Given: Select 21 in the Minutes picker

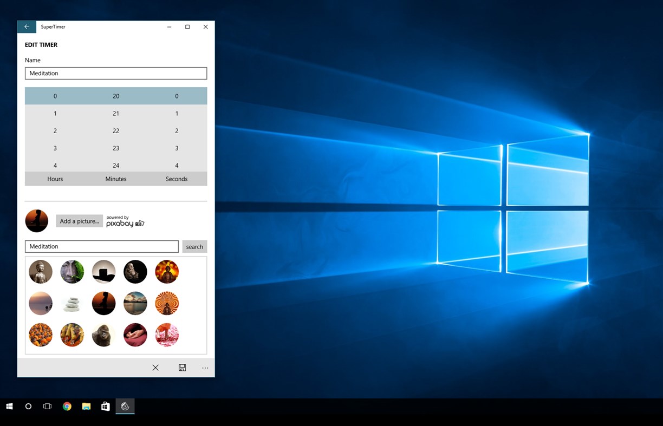Looking at the screenshot, I should 115,113.
